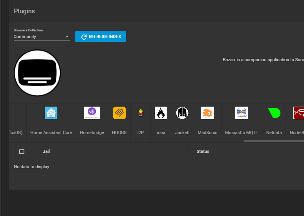Click the irssi label text
Screen dimensions: 304x216
tap(161, 133)
